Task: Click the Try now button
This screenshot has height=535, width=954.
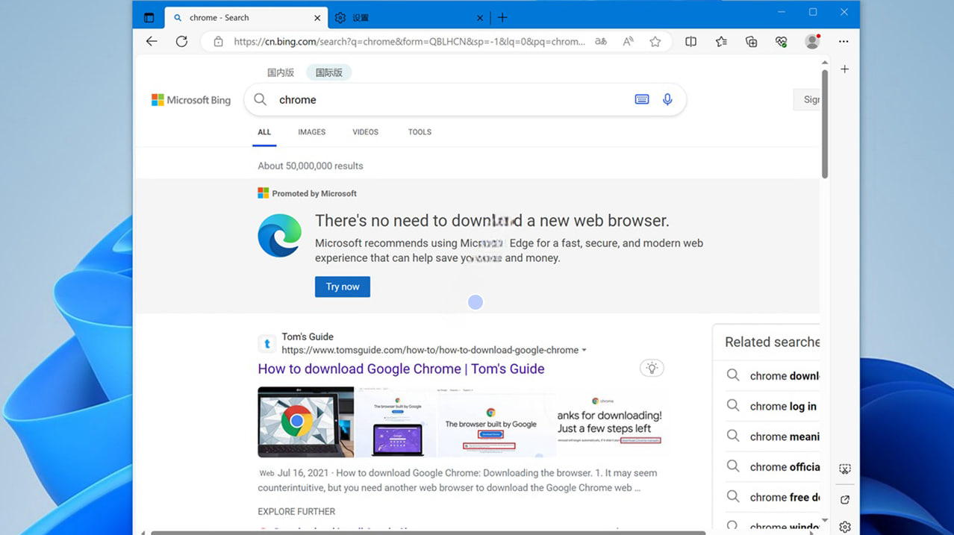Action: [342, 287]
